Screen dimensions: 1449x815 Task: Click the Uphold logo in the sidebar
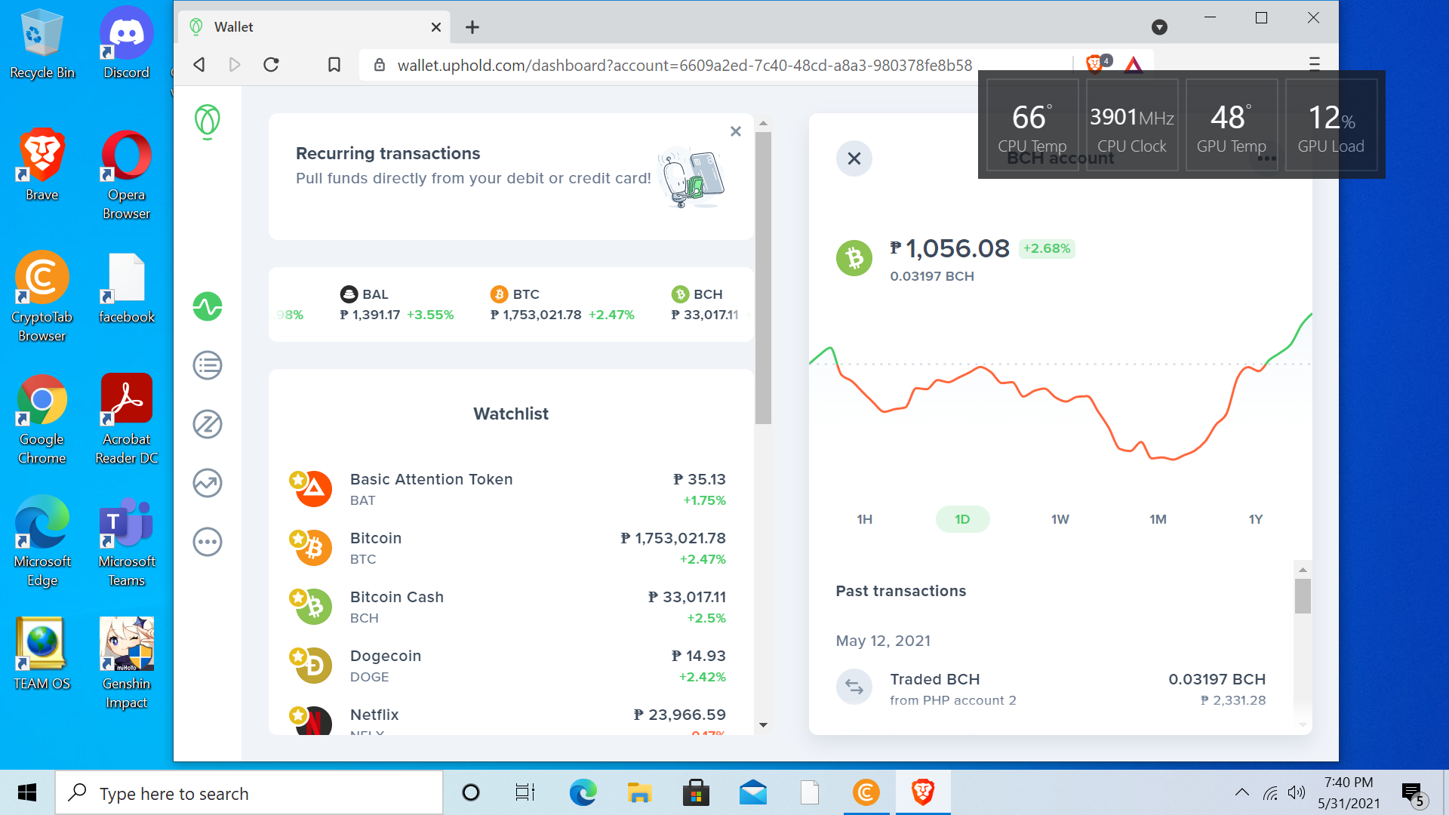(x=207, y=121)
